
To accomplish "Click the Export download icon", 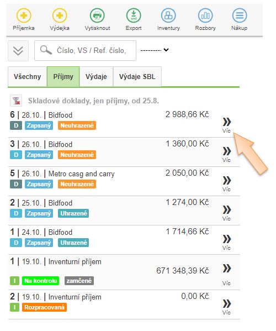I will (x=134, y=15).
